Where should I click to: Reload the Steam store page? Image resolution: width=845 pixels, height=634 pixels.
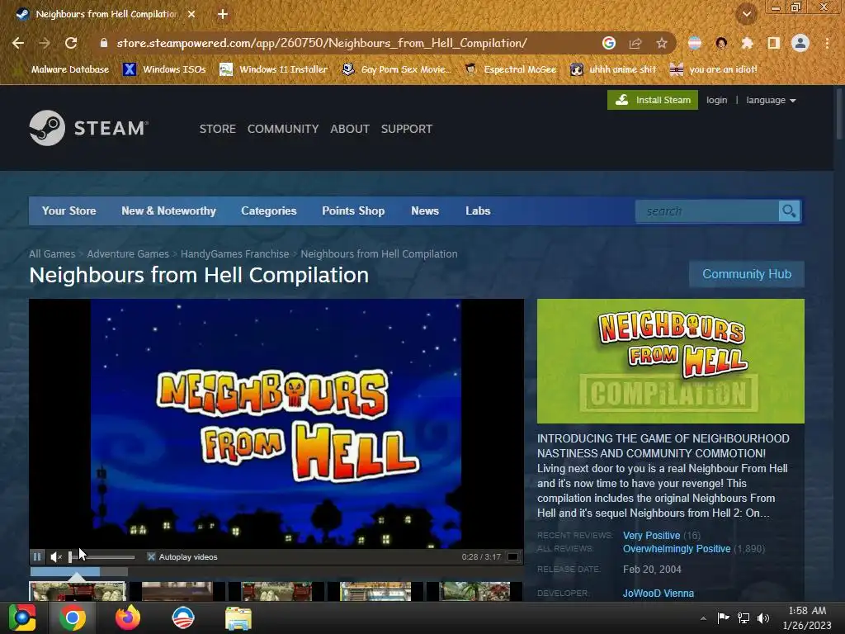71,43
